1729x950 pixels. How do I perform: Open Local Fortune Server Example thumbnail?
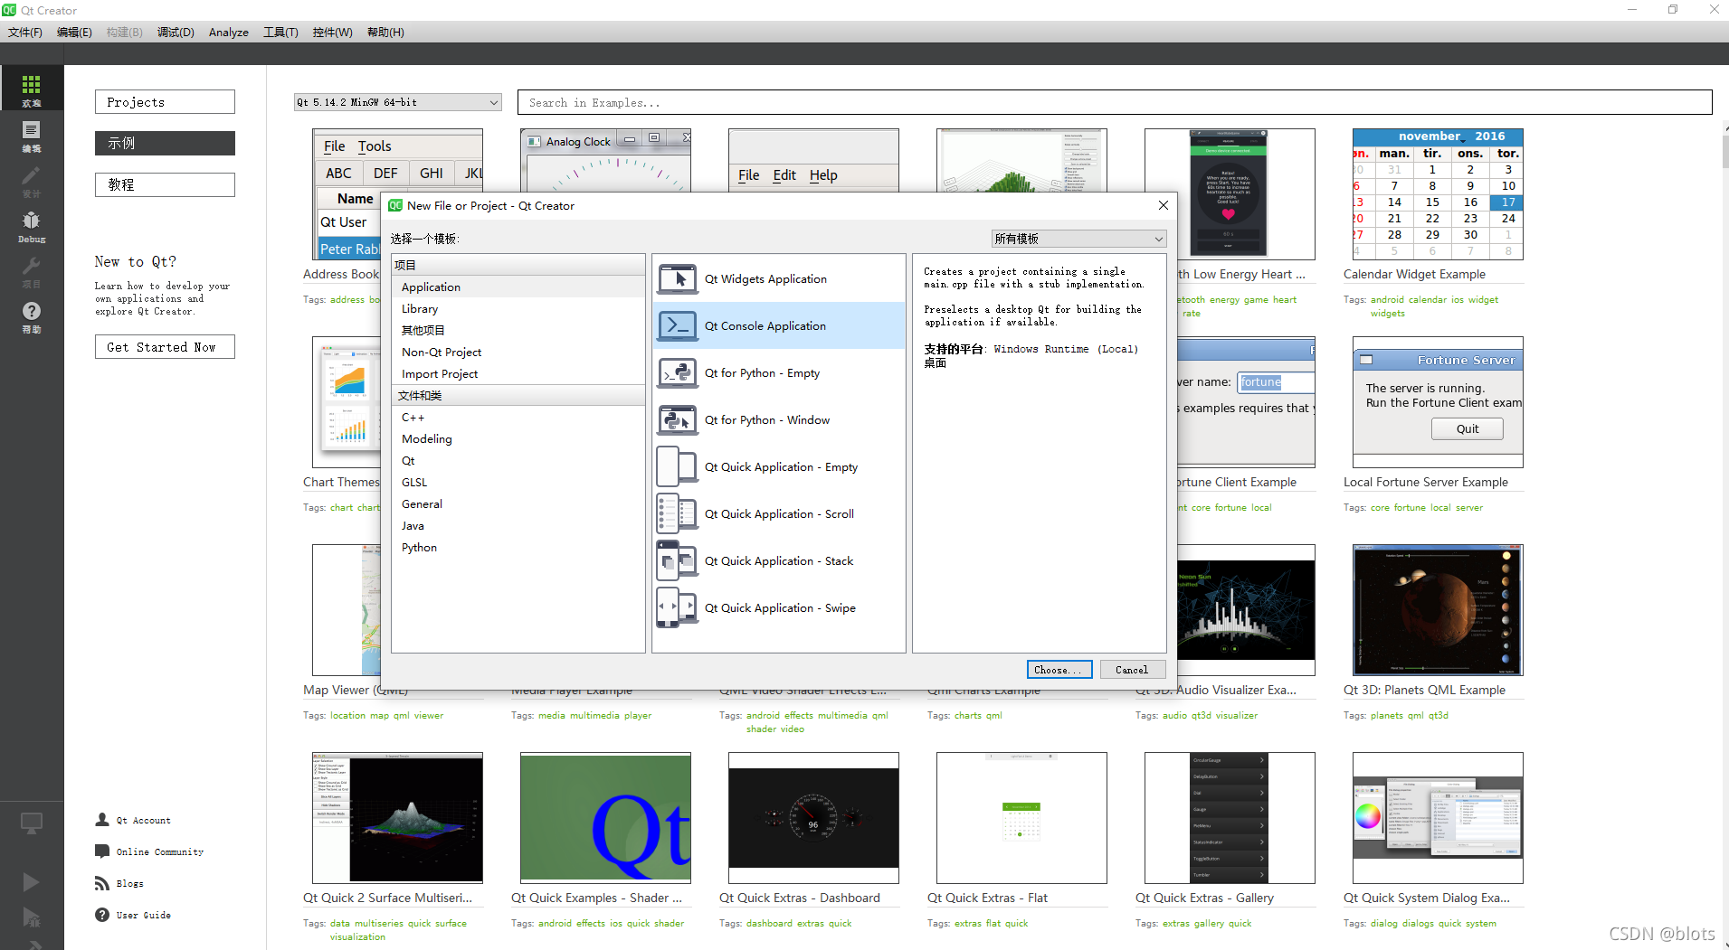pyautogui.click(x=1438, y=402)
